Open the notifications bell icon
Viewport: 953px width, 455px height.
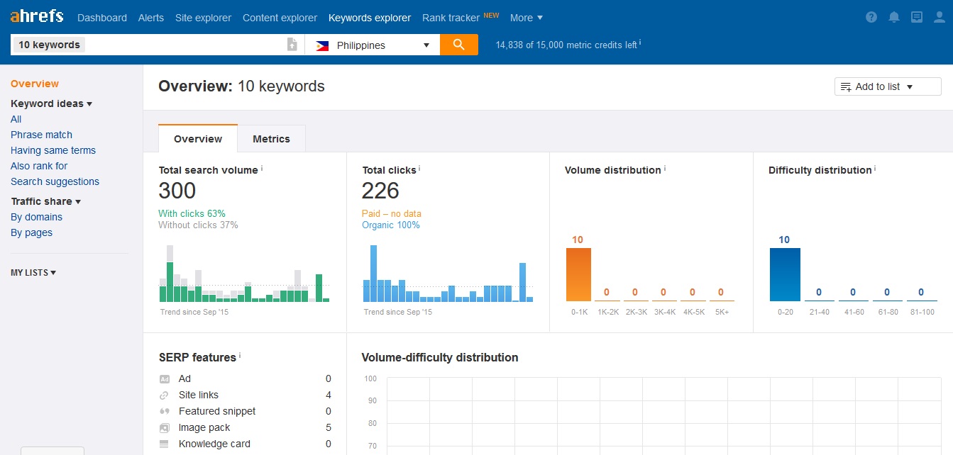(894, 18)
